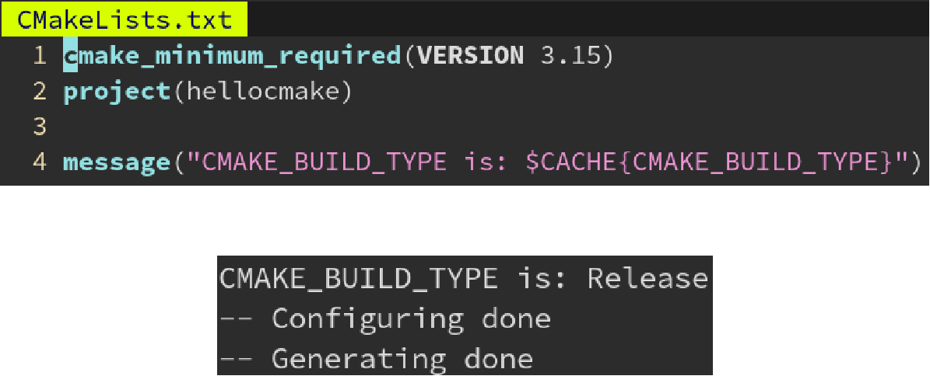930x376 pixels.
Task: Click the highlighted cursor block on line 1
Action: pyautogui.click(x=71, y=56)
